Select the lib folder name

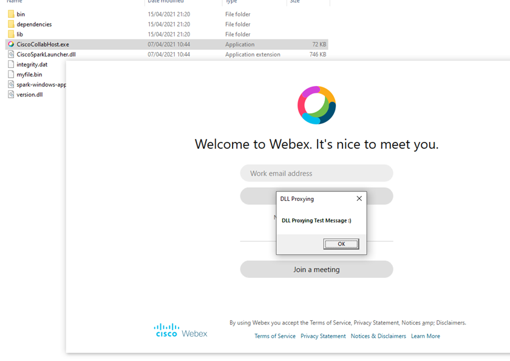coord(20,34)
